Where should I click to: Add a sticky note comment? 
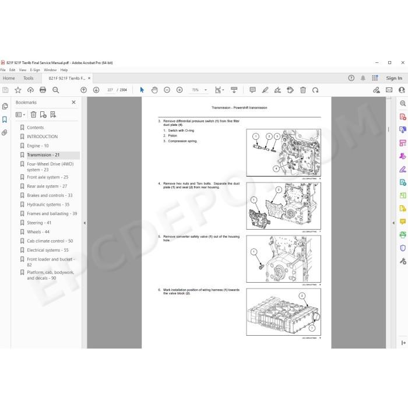coord(252,90)
